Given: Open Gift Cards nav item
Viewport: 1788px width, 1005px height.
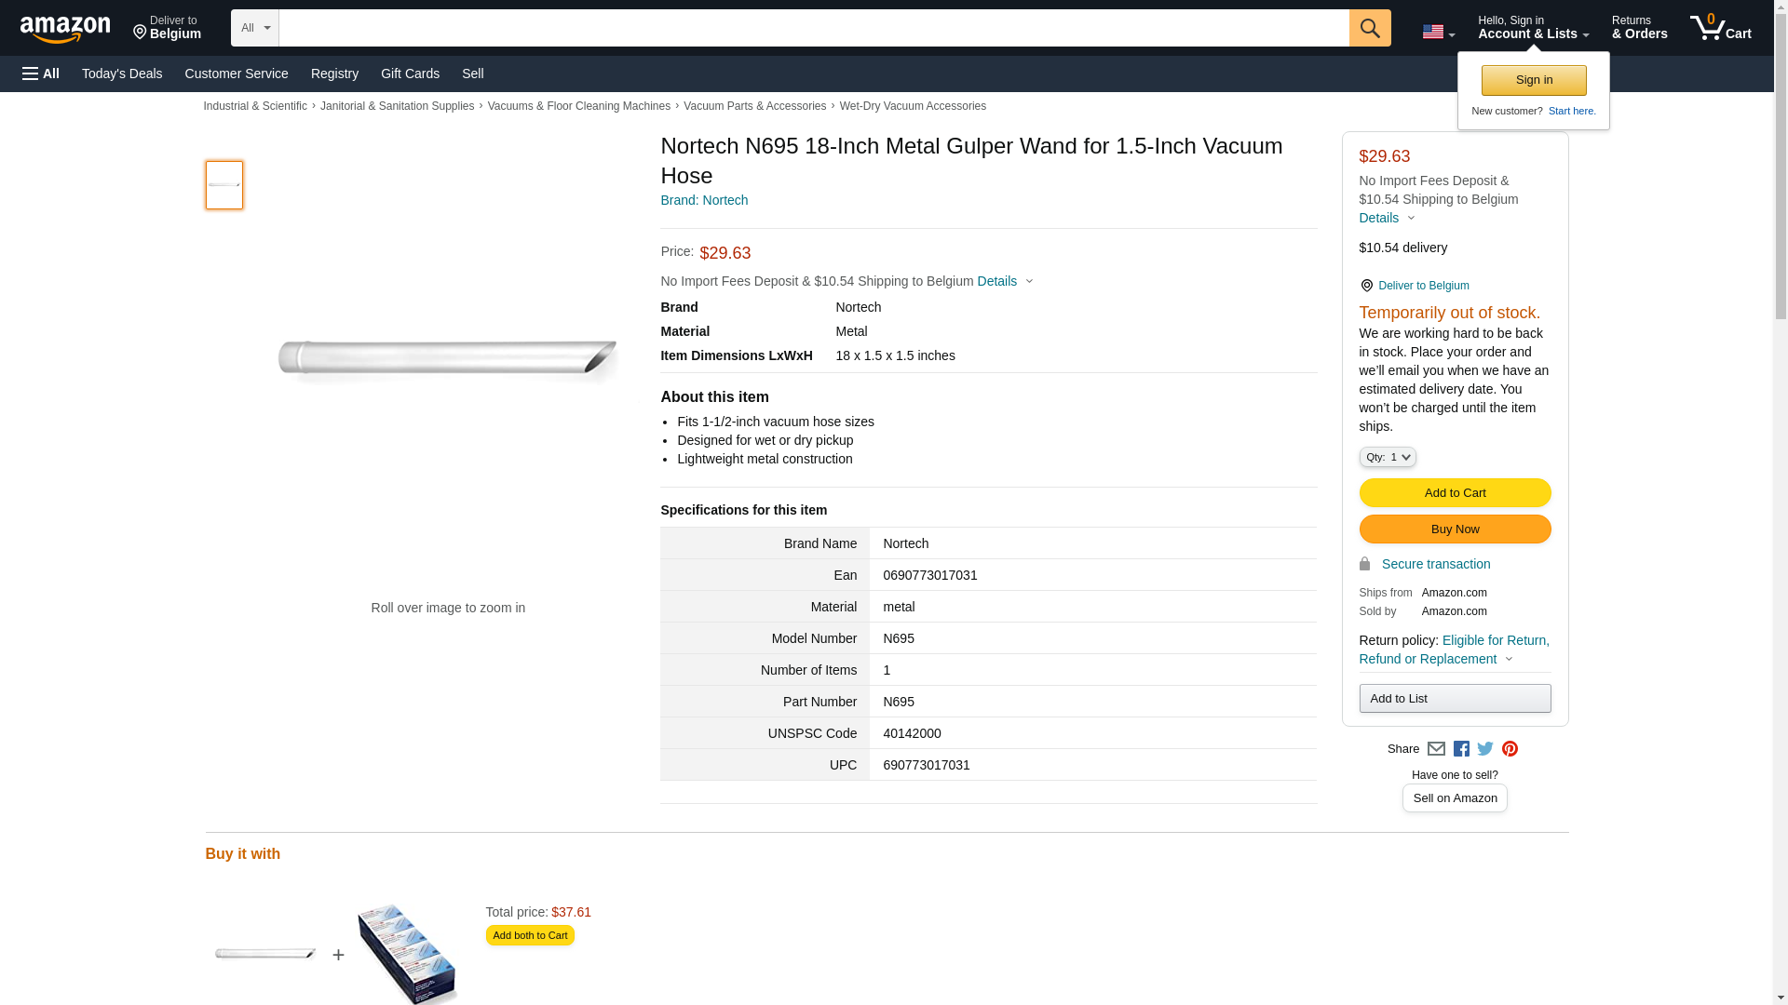Looking at the screenshot, I should point(410,74).
